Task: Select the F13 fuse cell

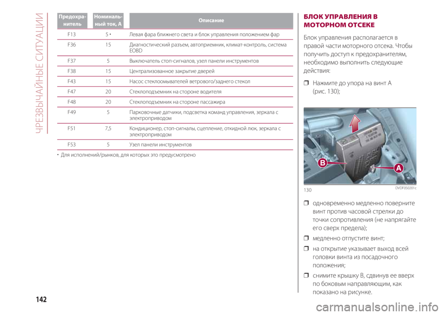Action: coord(72,34)
